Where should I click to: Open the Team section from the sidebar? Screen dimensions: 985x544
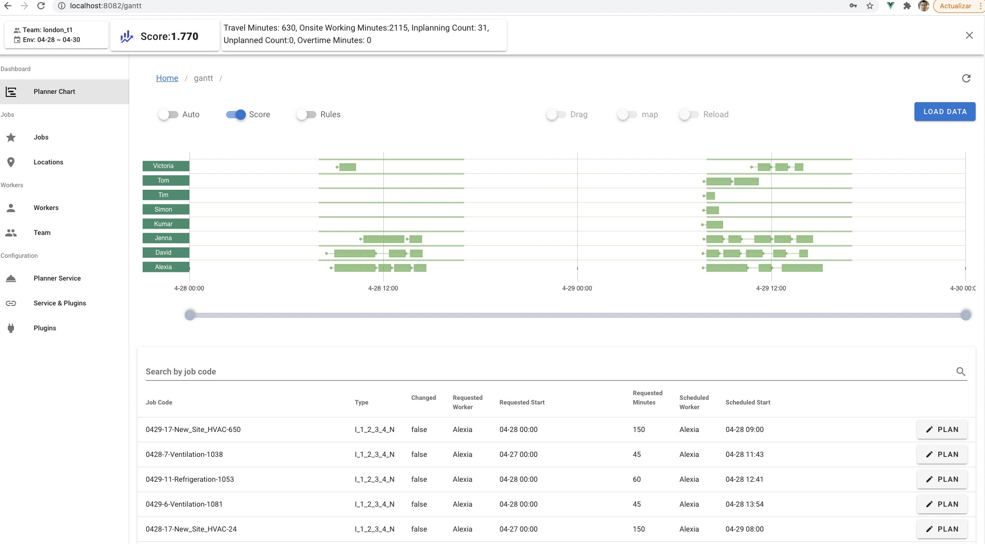click(x=11, y=232)
